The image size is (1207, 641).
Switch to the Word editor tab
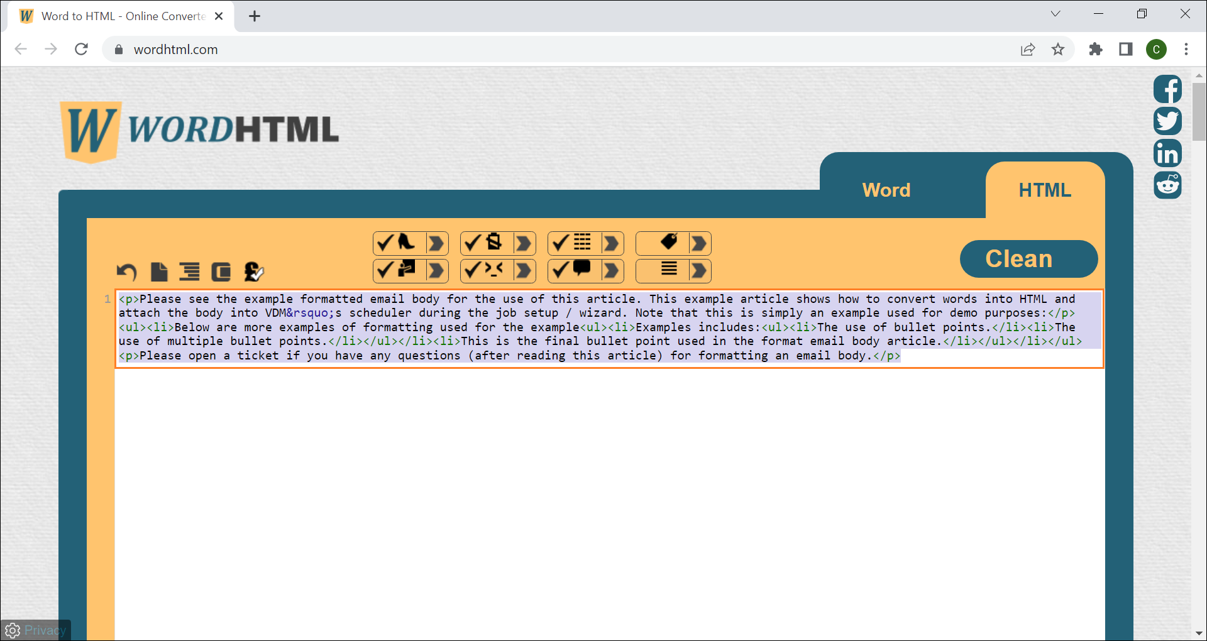pyautogui.click(x=886, y=190)
